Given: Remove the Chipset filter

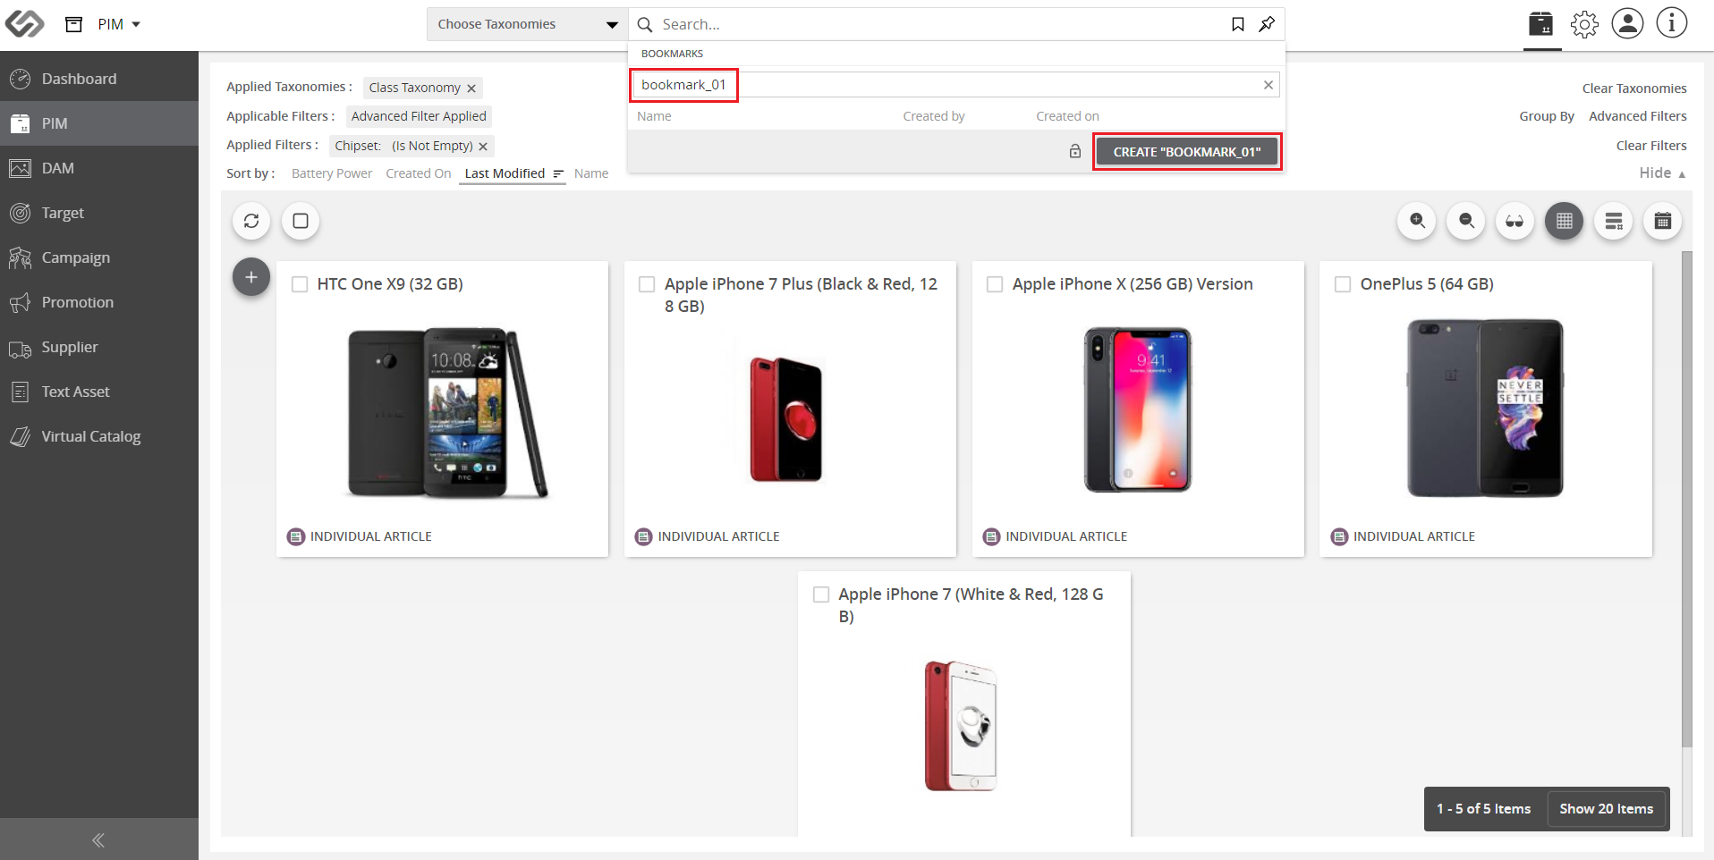Looking at the screenshot, I should [483, 147].
